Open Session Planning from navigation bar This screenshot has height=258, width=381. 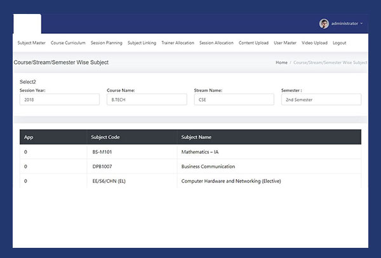tap(107, 43)
